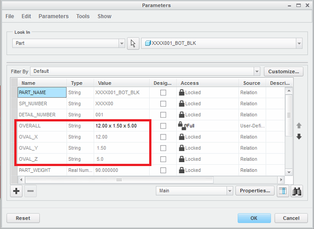Toggle Designate checkbox for OVAL_Y
The width and height of the screenshot is (314, 229).
pos(163,148)
